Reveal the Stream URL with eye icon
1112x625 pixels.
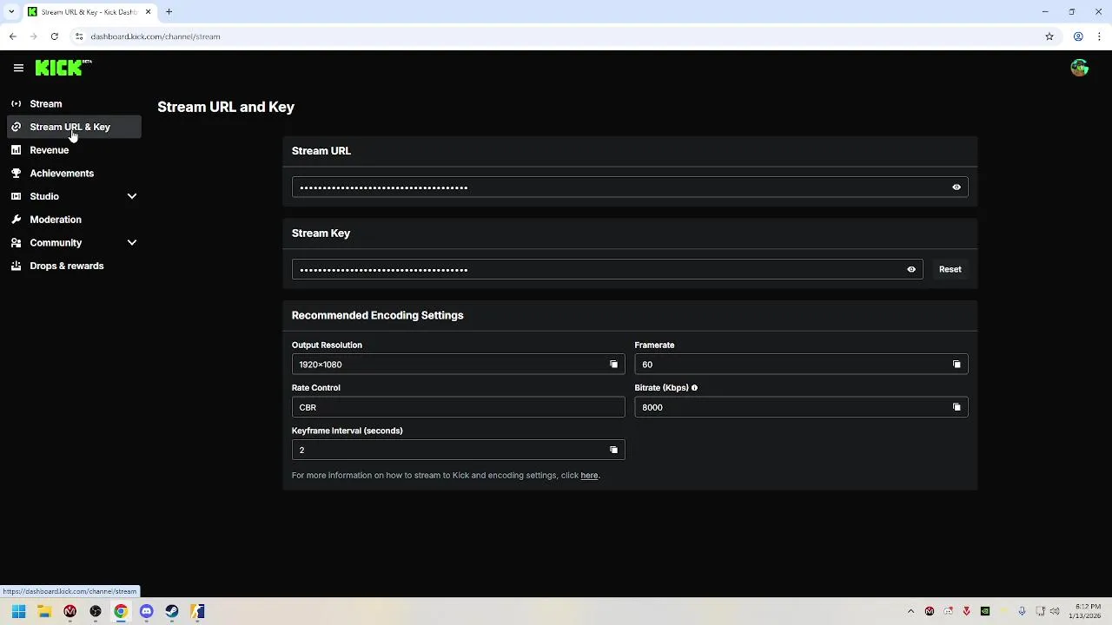coord(956,187)
